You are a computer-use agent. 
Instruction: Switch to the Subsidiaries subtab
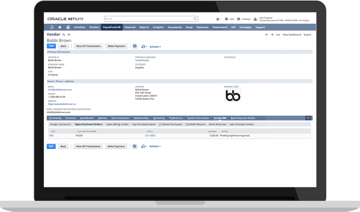86,118
